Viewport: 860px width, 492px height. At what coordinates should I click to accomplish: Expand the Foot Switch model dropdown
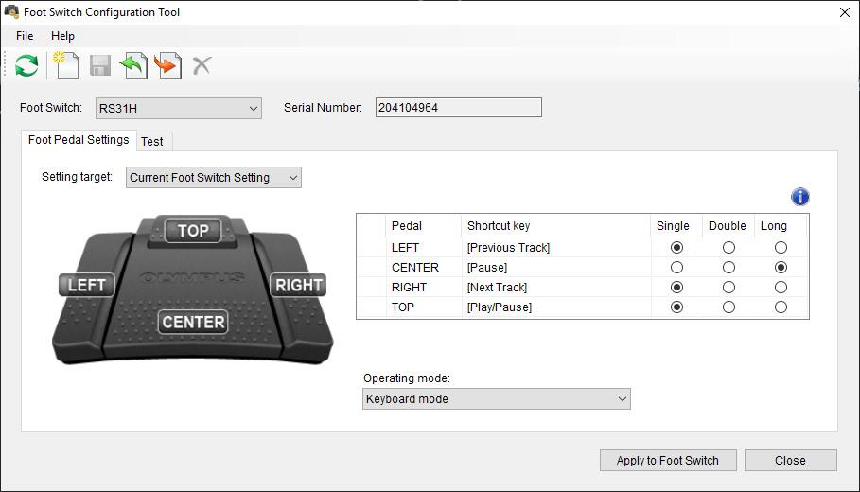pyautogui.click(x=179, y=109)
